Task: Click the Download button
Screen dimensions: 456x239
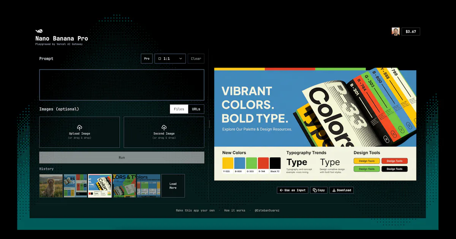Action: [x=341, y=190]
